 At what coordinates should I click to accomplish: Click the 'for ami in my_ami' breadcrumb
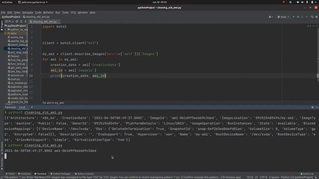tap(53, 103)
